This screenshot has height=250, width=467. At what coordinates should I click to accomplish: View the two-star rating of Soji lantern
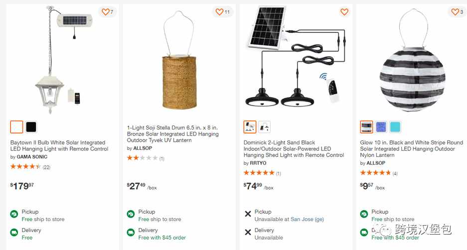coord(146,158)
